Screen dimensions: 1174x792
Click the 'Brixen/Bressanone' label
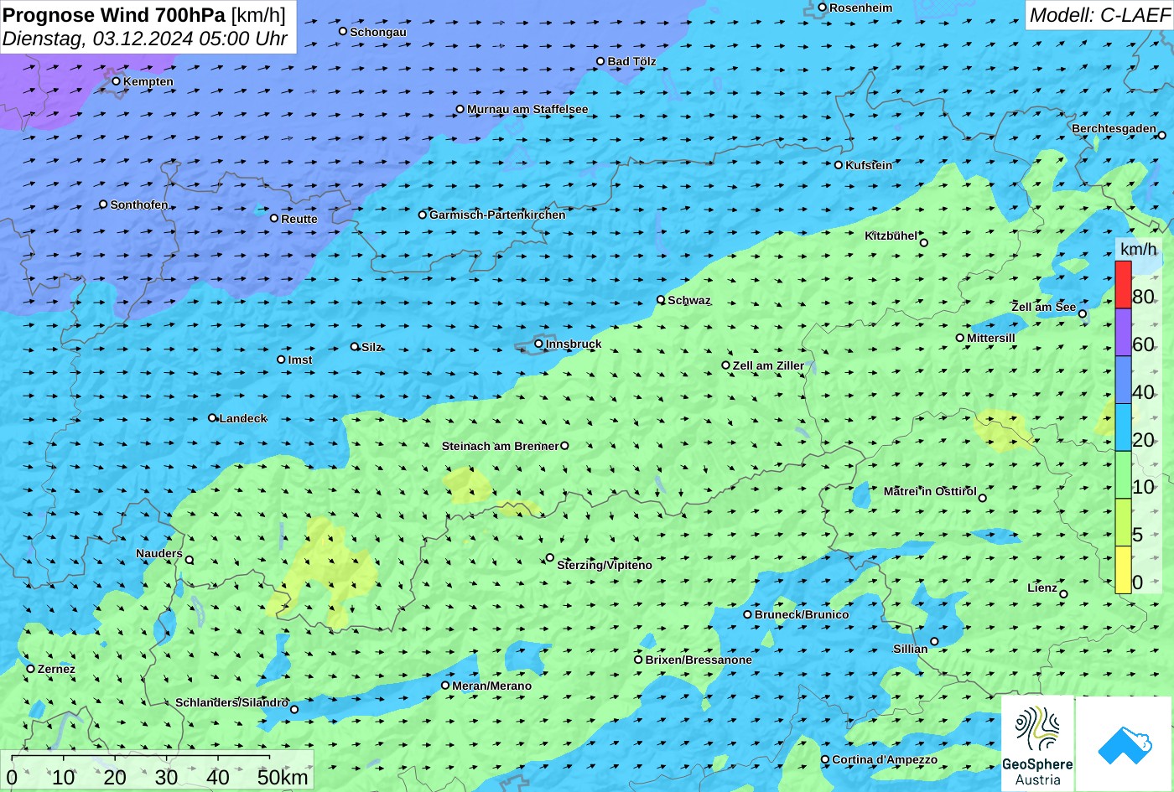699,660
